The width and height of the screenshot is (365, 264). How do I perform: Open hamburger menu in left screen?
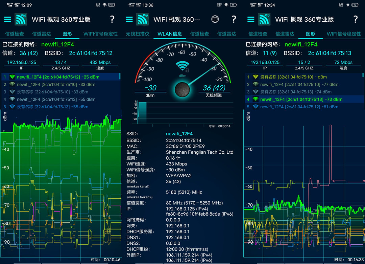point(7,19)
